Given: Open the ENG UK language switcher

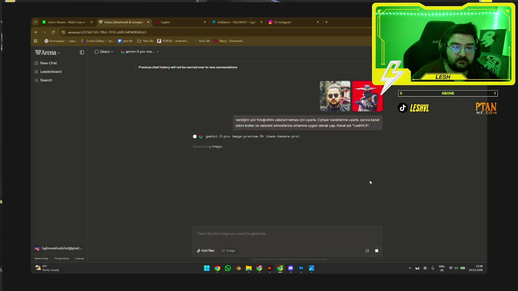Looking at the screenshot, I should click(x=442, y=268).
